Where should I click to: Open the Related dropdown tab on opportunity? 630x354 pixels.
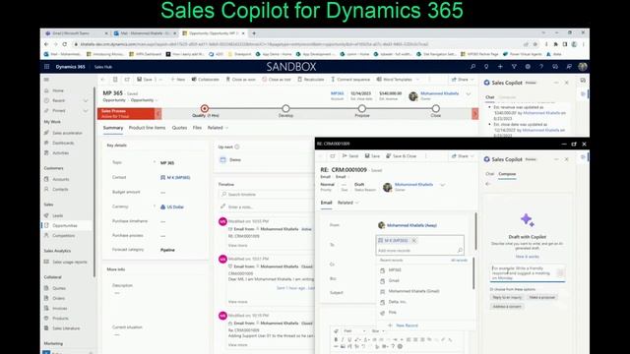click(218, 128)
